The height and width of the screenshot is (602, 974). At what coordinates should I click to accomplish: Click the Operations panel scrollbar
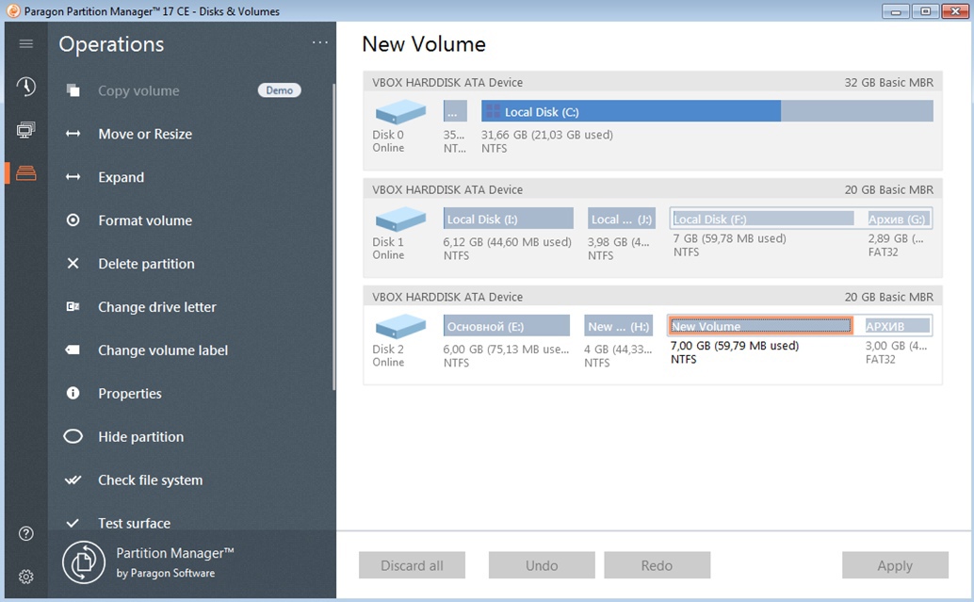pos(333,236)
